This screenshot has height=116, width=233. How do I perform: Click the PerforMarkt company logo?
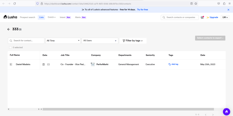coord(93,64)
